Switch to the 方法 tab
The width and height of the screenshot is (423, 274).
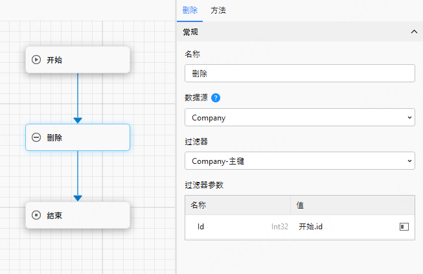click(x=218, y=10)
